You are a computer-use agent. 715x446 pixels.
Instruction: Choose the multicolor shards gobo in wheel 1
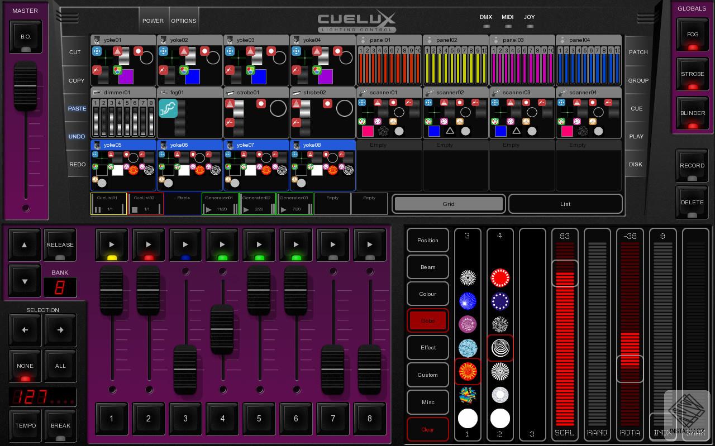coord(468,395)
